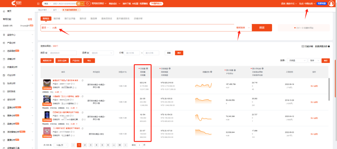The image size is (337, 149).
Task: Expand 选品导航 sidebar section
Action: pos(17,51)
